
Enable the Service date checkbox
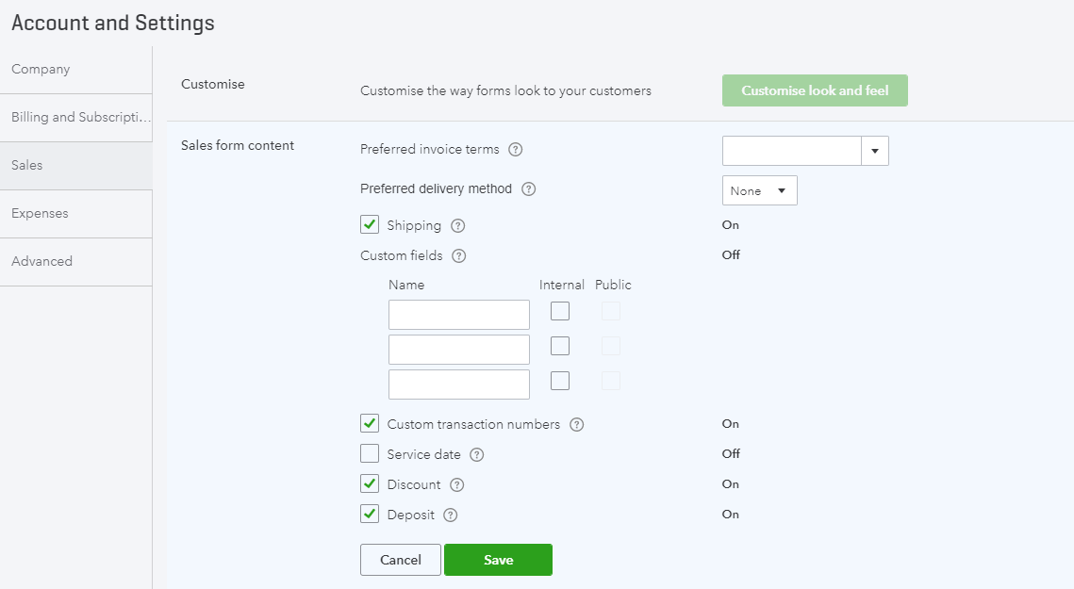tap(370, 453)
